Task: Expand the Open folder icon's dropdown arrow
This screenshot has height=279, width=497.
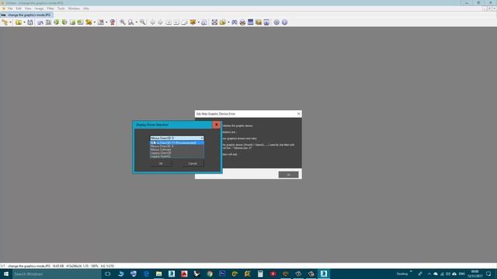Action: (24, 22)
